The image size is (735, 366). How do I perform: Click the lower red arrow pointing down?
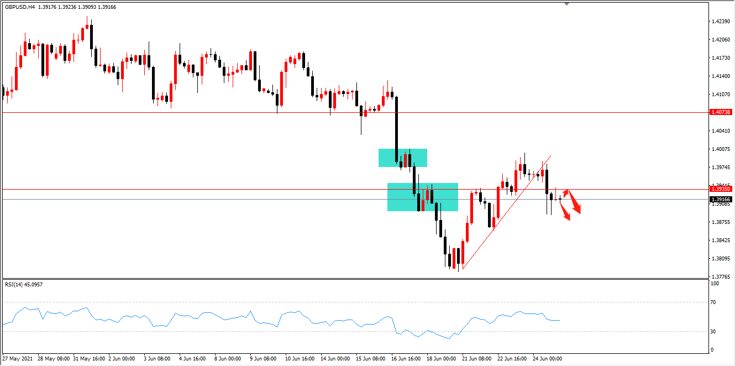point(565,212)
